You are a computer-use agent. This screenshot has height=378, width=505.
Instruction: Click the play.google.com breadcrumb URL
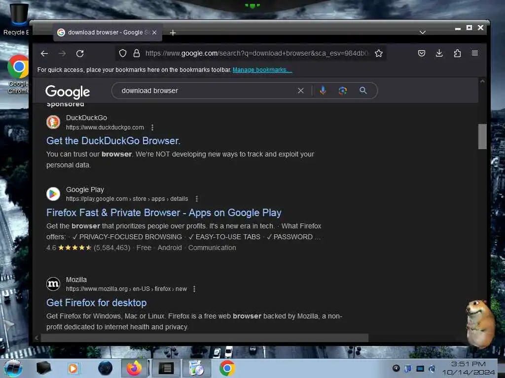(127, 199)
